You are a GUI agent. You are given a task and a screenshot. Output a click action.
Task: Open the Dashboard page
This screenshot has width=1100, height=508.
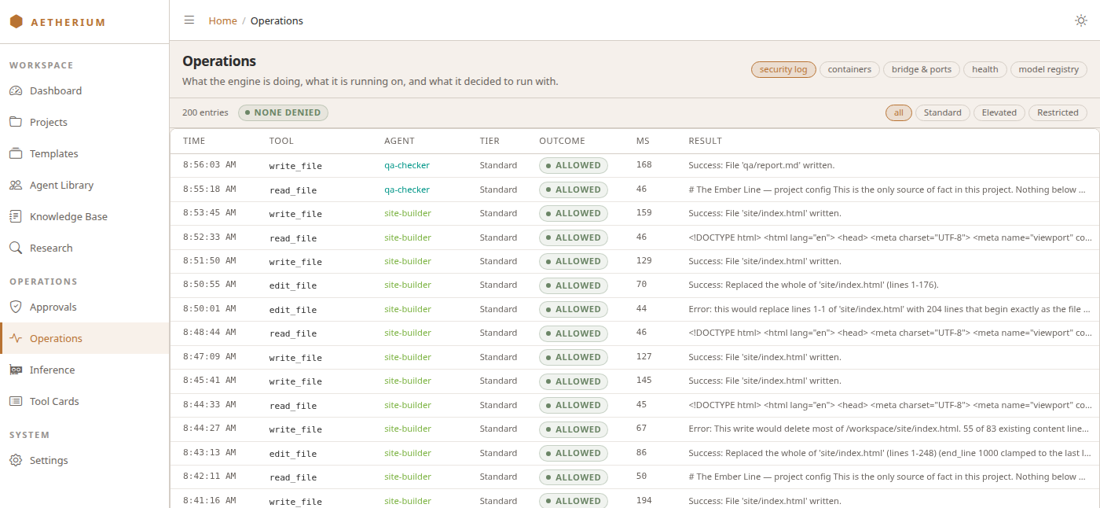[x=84, y=90]
